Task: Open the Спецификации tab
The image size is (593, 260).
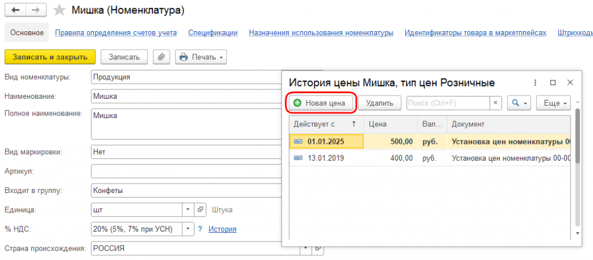Action: click(x=213, y=33)
